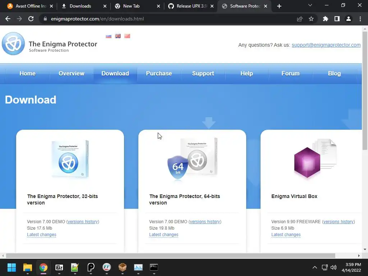Viewport: 368px width, 276px height.
Task: Open the command prompt taskbar icon
Action: pyautogui.click(x=154, y=267)
